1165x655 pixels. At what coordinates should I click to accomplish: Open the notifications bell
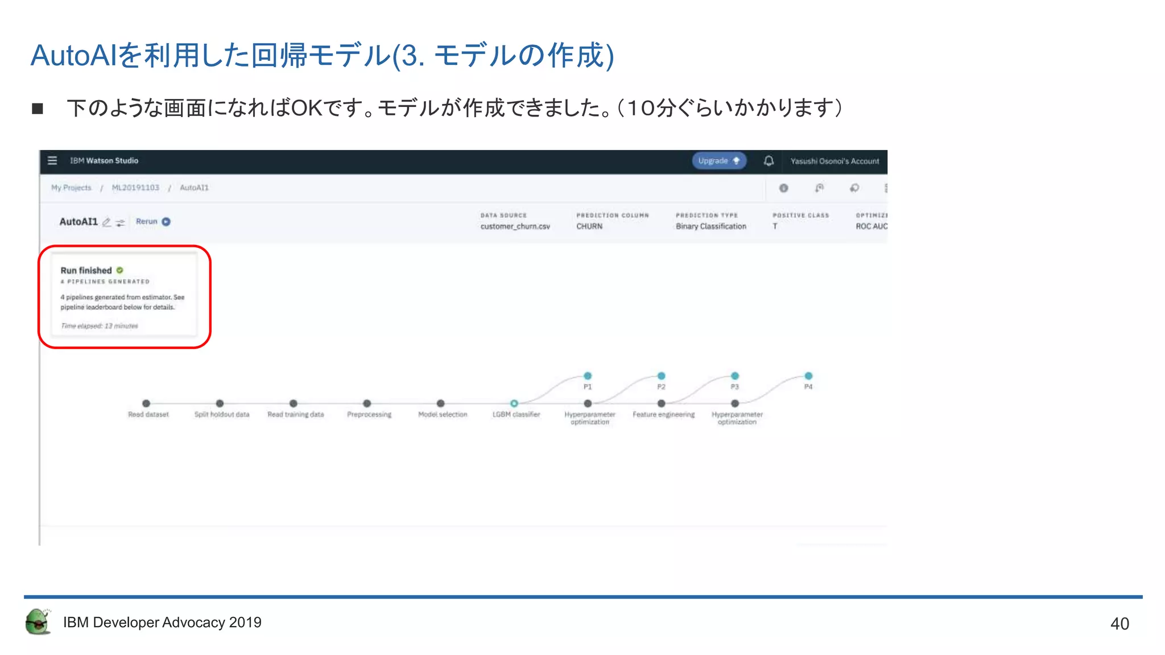point(769,161)
